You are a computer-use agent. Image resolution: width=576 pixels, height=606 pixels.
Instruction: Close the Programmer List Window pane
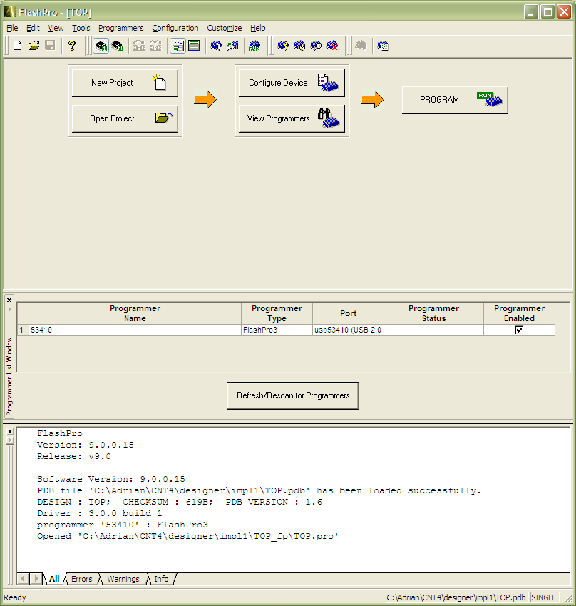pyautogui.click(x=9, y=300)
